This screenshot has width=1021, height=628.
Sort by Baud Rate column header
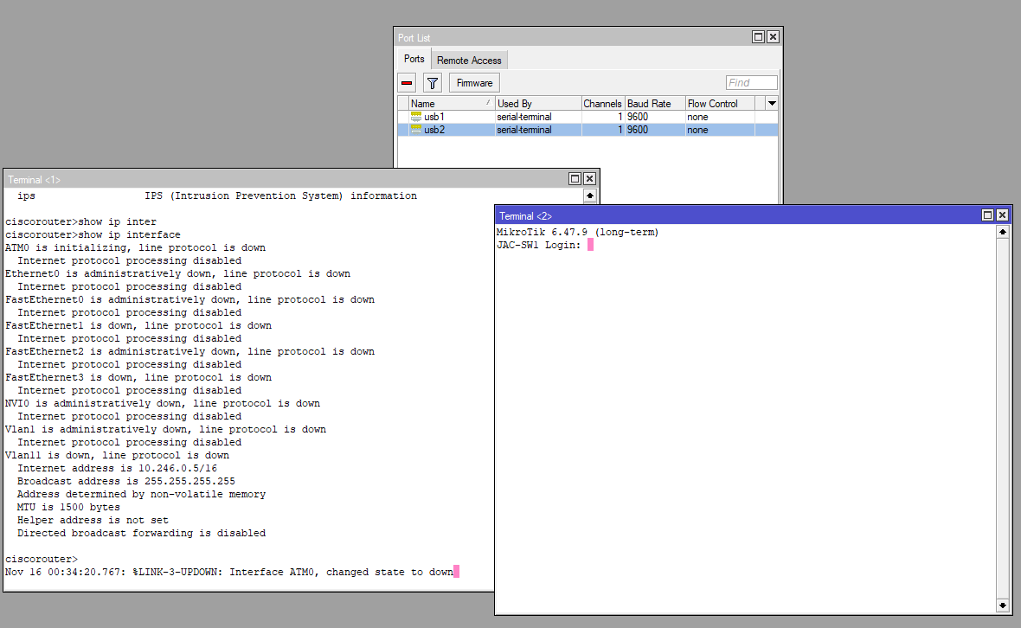tap(654, 104)
